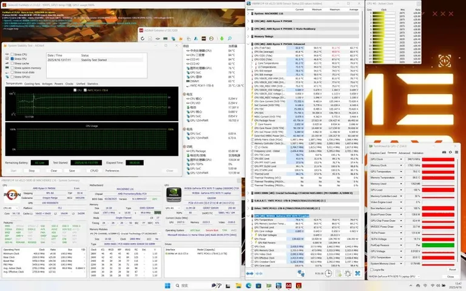Click GPU-Z green chip taskbar icon
Viewport: 466px width, 291px height.
tap(269, 286)
